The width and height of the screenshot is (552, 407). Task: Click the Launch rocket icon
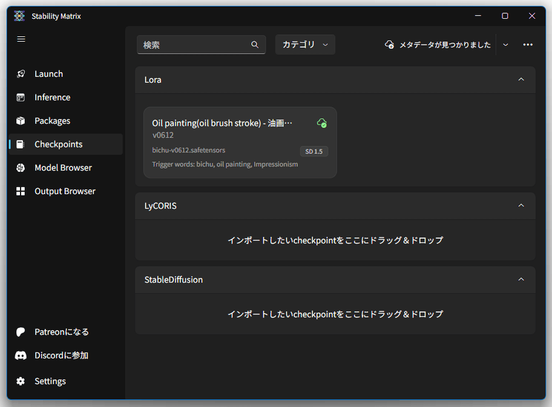pyautogui.click(x=21, y=74)
